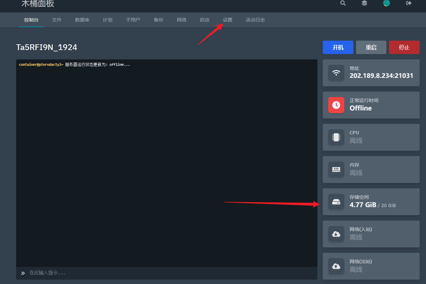Viewport: 426px width, 284px height.
Task: Click the Offline uptime status text
Action: coord(361,108)
